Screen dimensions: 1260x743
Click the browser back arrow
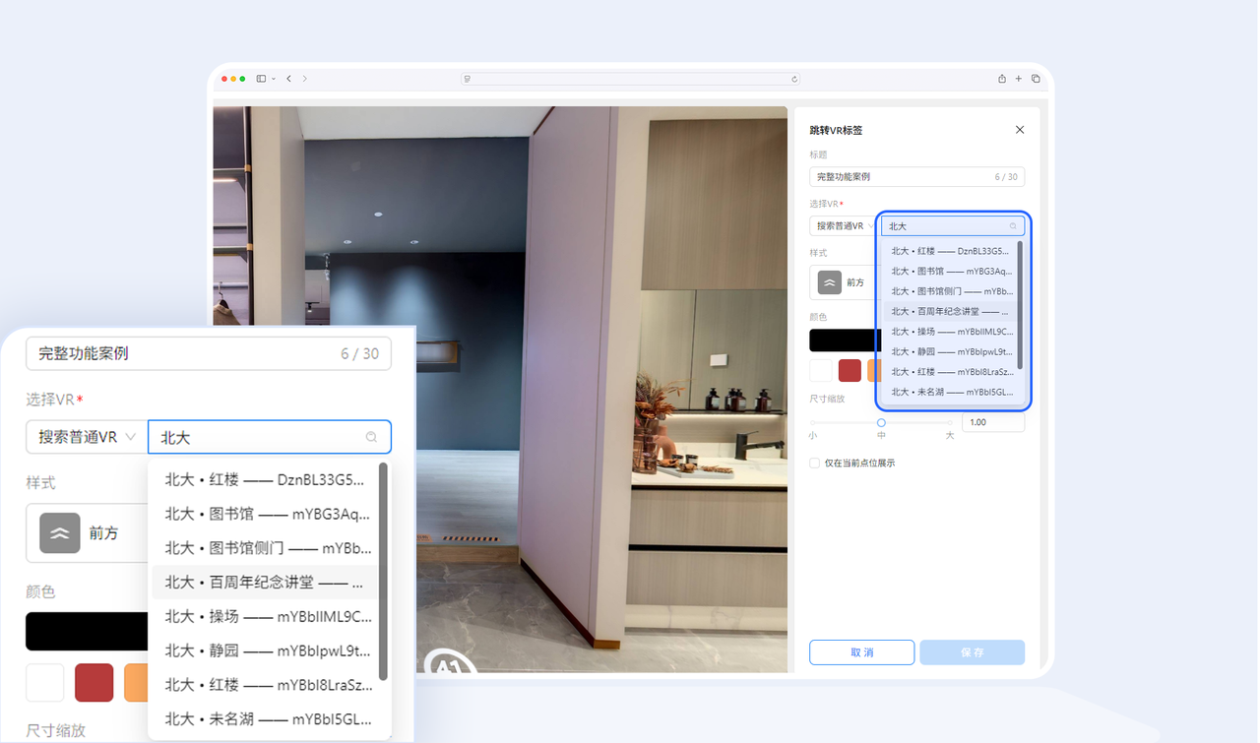(288, 78)
